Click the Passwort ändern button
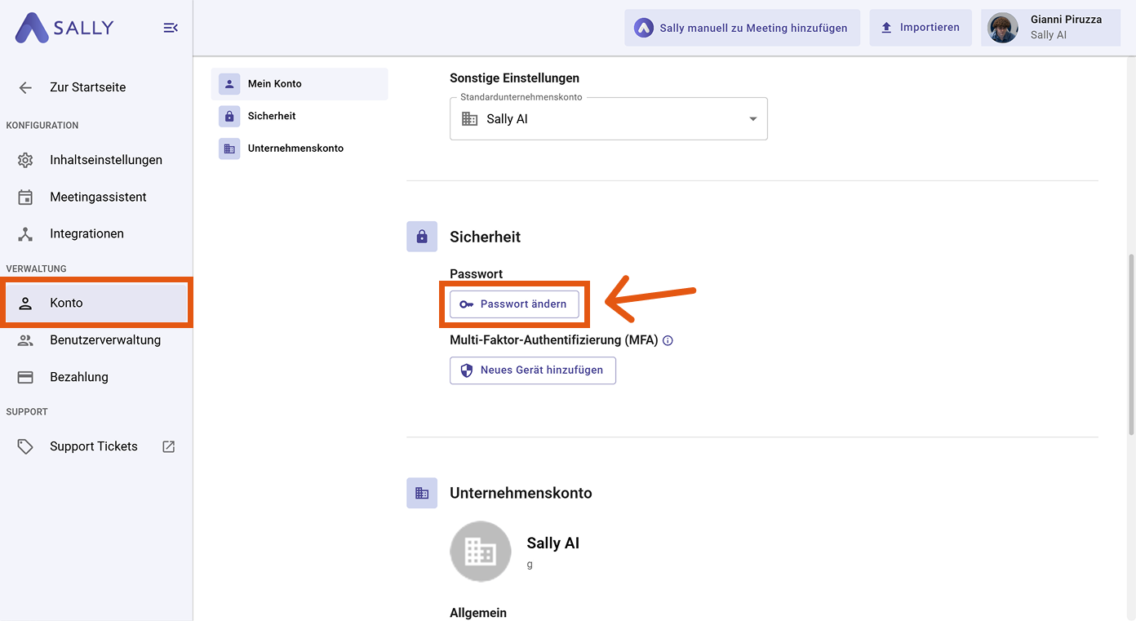The height and width of the screenshot is (621, 1136). [514, 304]
